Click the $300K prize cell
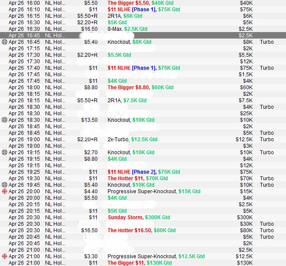286x266 pixels. (245, 217)
